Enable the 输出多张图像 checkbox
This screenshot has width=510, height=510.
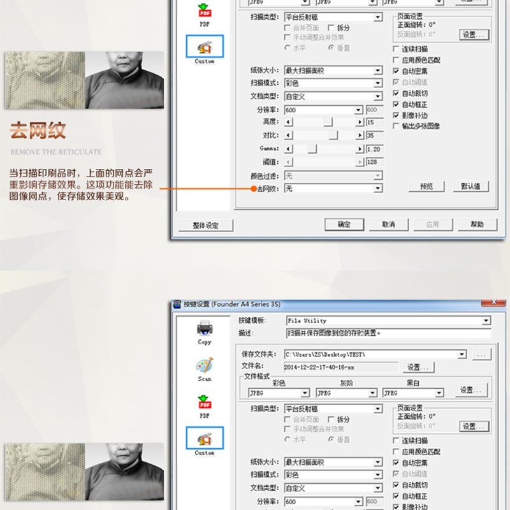(397, 126)
